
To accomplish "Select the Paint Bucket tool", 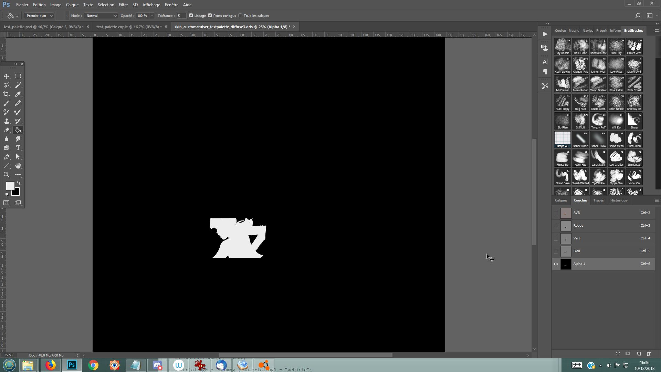I will (18, 130).
